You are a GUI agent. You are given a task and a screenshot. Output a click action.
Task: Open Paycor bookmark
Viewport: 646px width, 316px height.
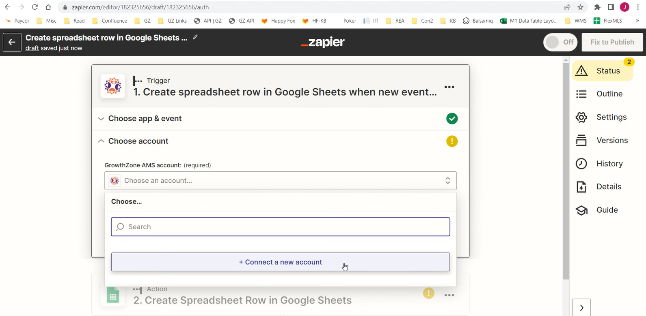(x=17, y=21)
